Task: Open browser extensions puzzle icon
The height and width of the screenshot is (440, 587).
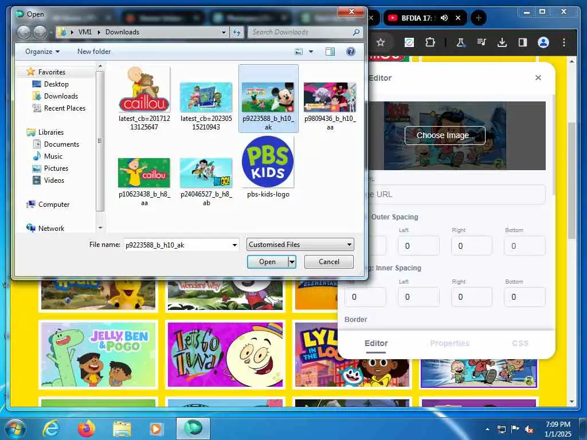Action: [430, 42]
